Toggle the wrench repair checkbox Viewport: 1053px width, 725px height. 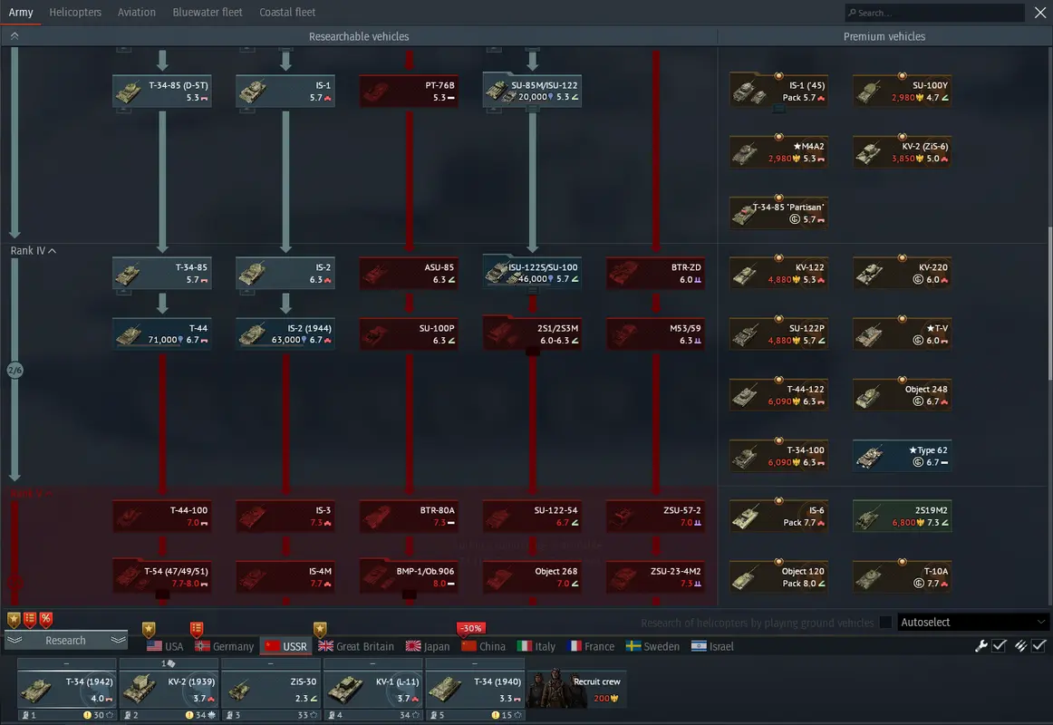(1000, 646)
